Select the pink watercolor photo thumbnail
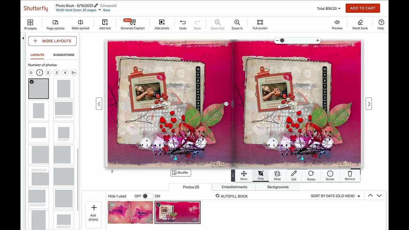The image size is (409, 230). (x=130, y=212)
